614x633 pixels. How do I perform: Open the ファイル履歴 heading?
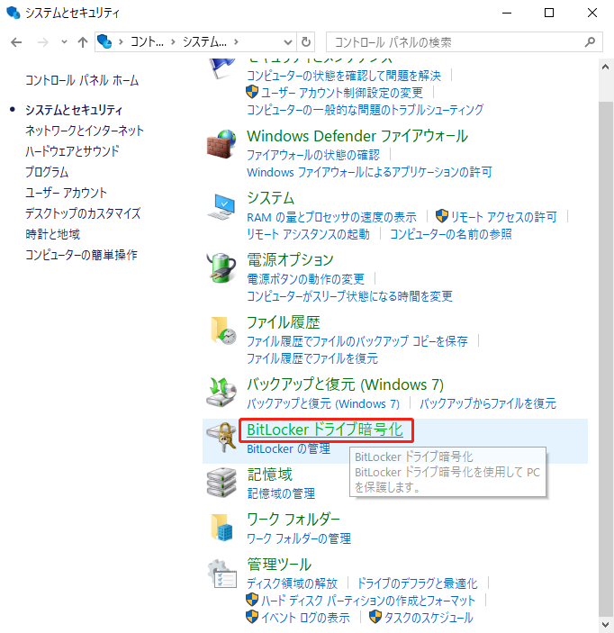[x=284, y=322]
